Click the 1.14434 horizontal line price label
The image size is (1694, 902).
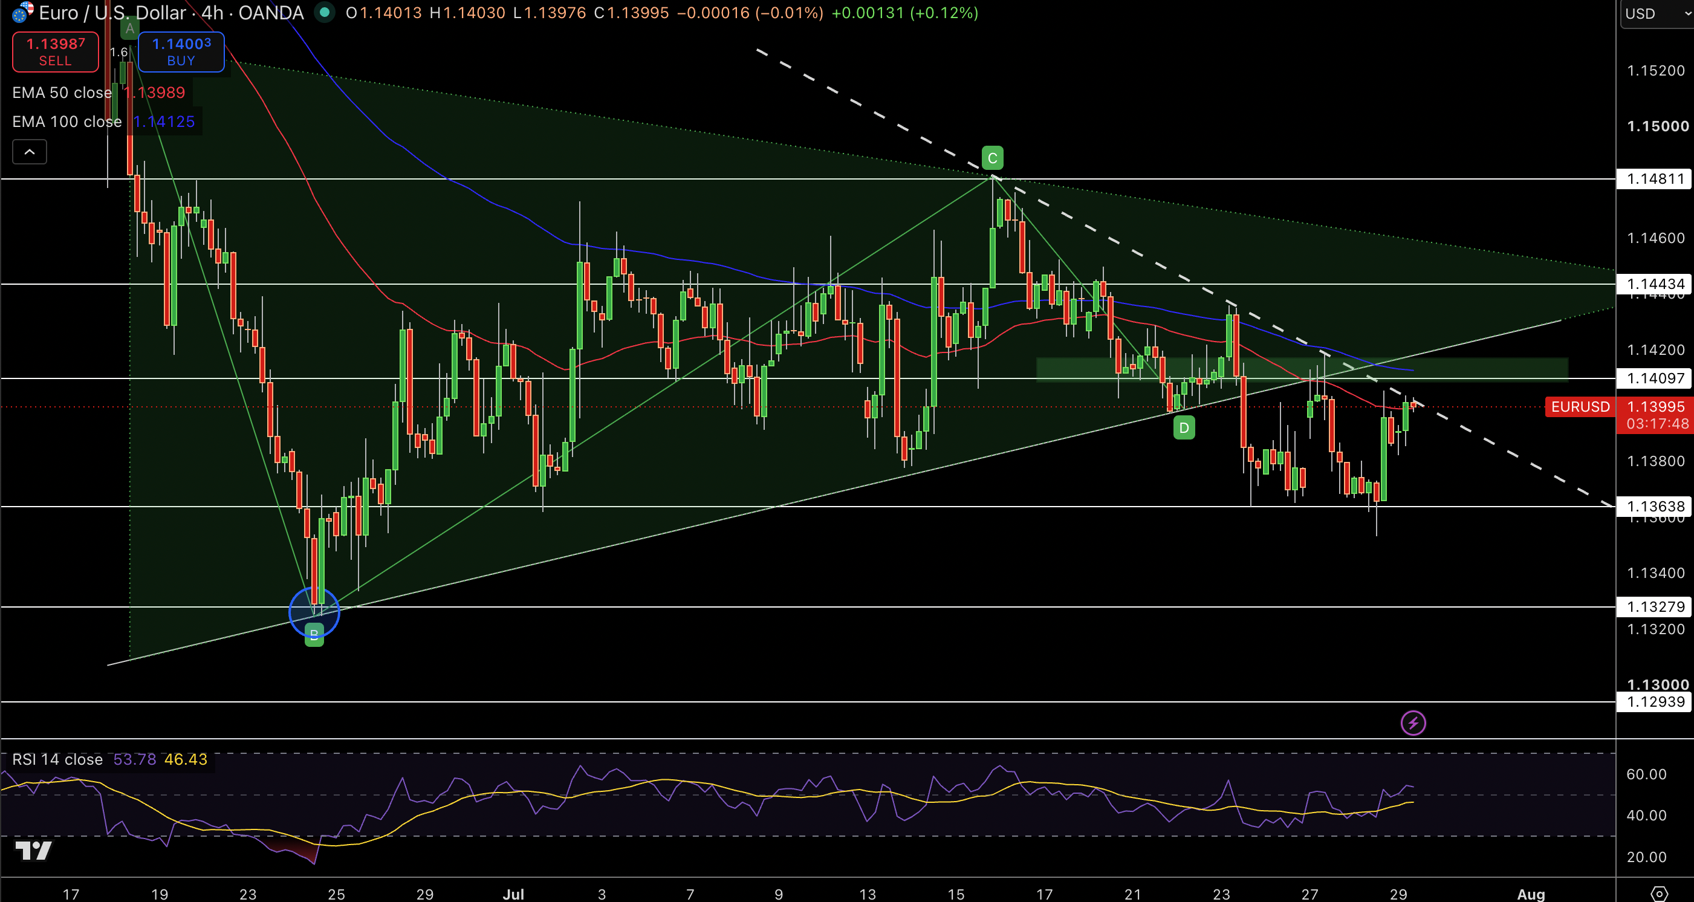click(1655, 284)
